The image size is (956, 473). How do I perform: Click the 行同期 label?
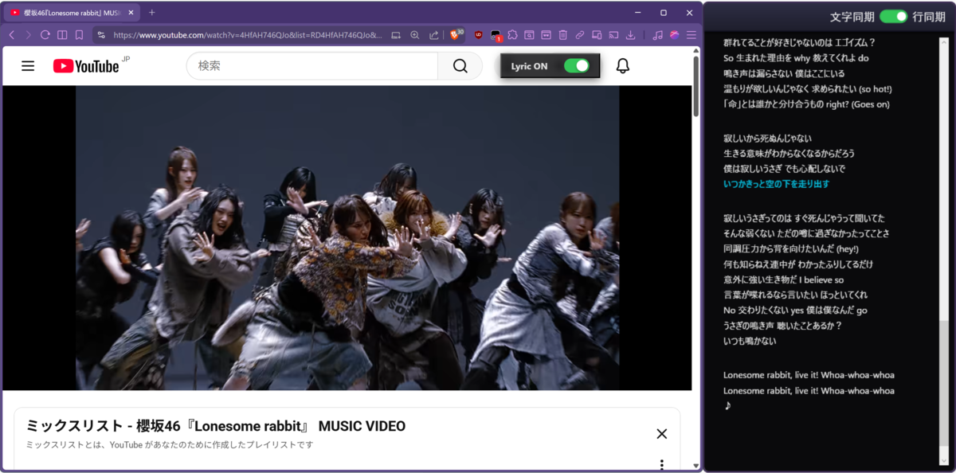[929, 17]
